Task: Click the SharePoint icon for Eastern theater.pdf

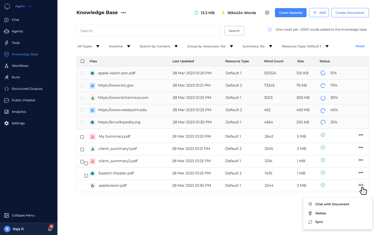Action: click(x=92, y=173)
